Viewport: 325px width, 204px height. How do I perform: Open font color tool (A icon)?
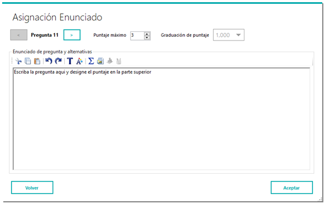pyautogui.click(x=79, y=61)
